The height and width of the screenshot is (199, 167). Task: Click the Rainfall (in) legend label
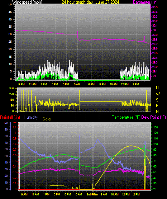tap(10, 117)
